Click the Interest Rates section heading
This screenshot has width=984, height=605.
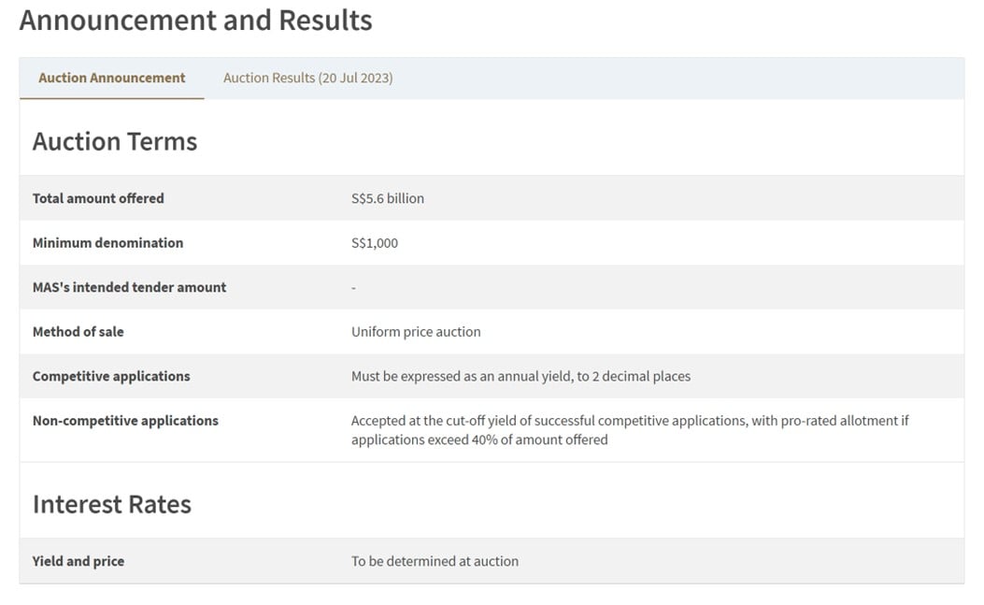112,505
